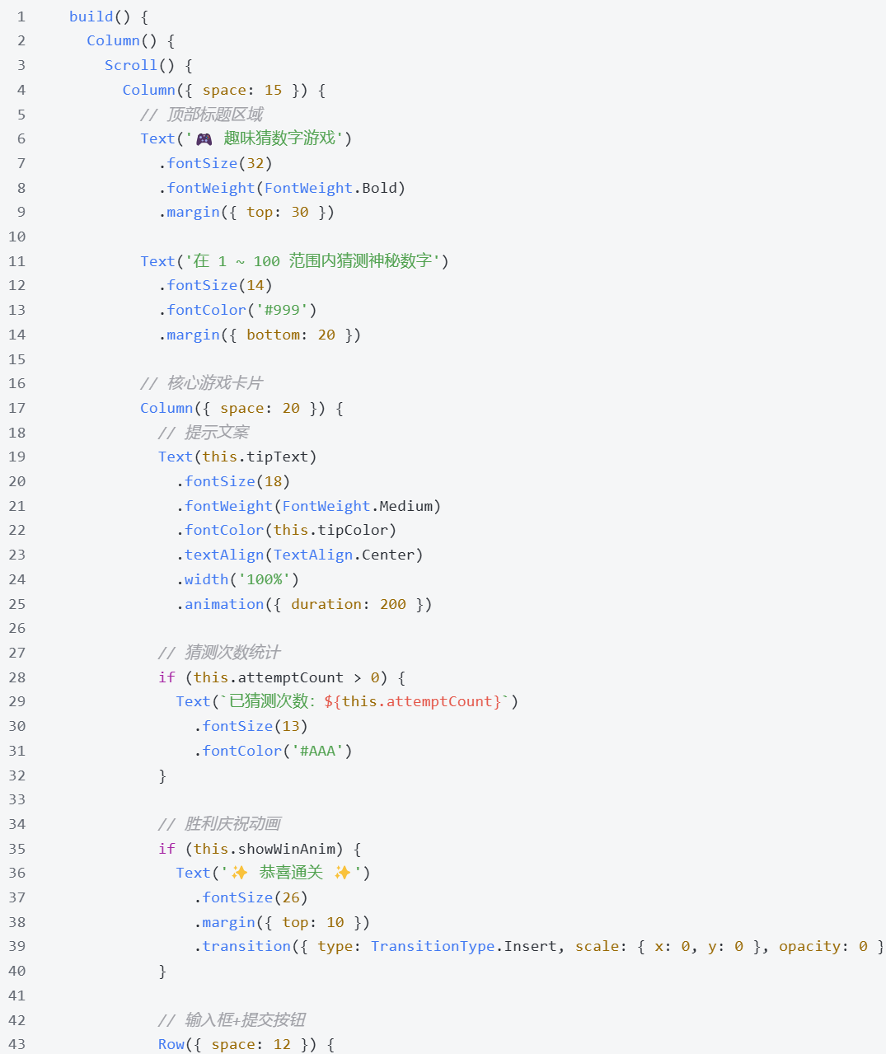
Task: Click 'fontSize(32)' on line 7
Action: point(219,163)
